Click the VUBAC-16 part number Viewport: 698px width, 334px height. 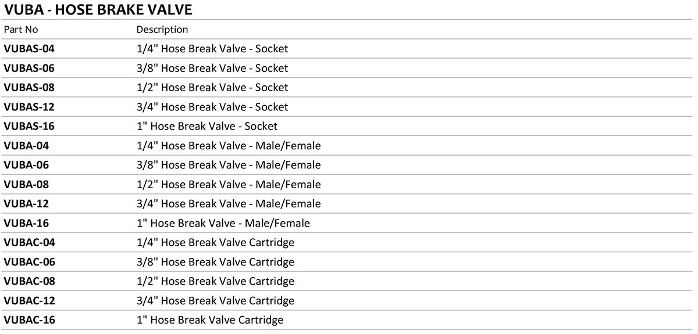pos(30,320)
